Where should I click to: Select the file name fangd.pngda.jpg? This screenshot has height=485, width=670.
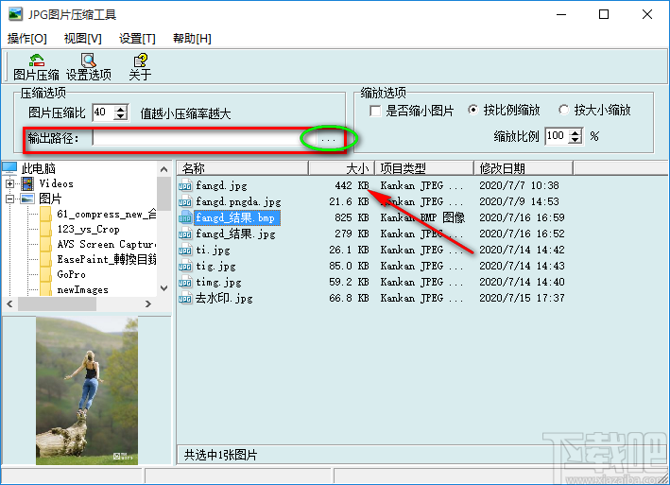pyautogui.click(x=238, y=201)
